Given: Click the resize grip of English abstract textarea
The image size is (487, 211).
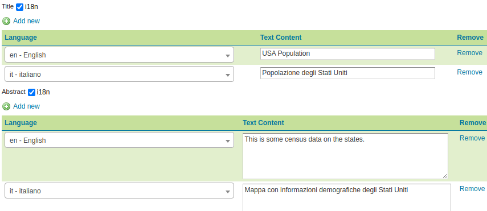Looking at the screenshot, I should coord(445,176).
